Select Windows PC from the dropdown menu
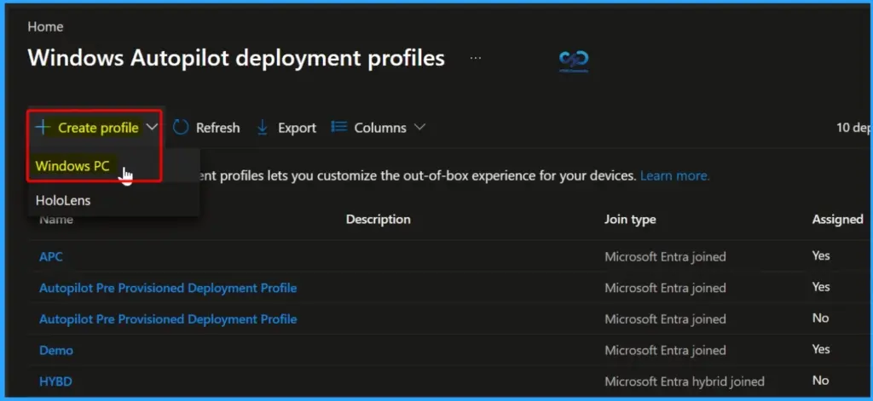The height and width of the screenshot is (401, 873). click(x=72, y=166)
